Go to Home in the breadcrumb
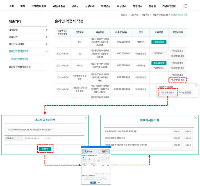The height and width of the screenshot is (186, 200). click(124, 15)
